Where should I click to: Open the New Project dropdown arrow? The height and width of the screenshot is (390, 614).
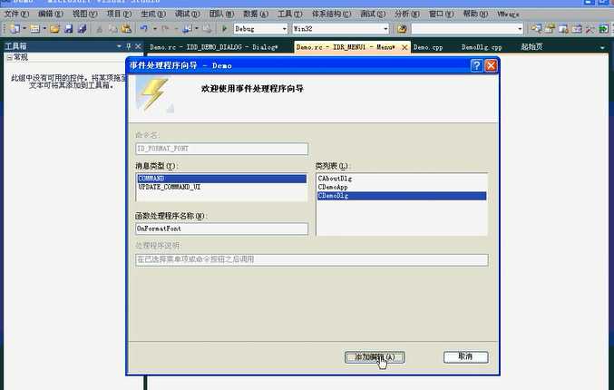[x=24, y=29]
